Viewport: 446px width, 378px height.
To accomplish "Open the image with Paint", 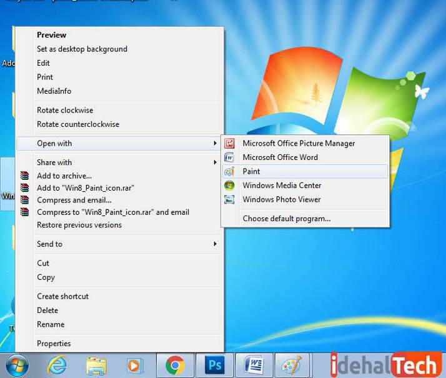I will click(305, 172).
